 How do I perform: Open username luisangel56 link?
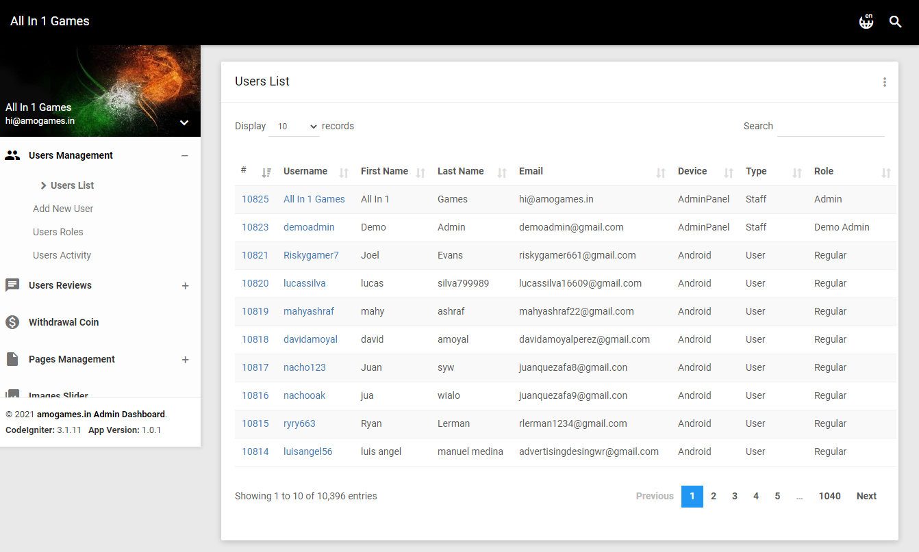[308, 451]
